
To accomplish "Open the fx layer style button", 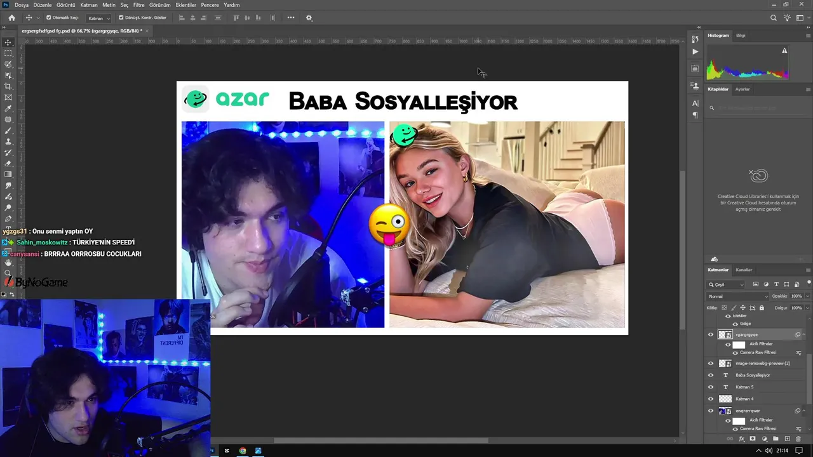I will 741,439.
